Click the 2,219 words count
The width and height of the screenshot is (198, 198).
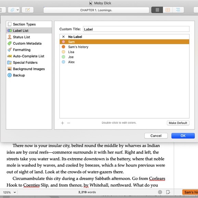(87, 192)
